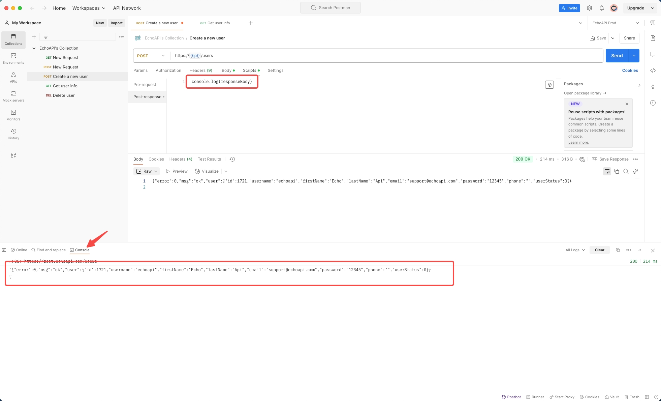Click the user avatar icon

(614, 8)
